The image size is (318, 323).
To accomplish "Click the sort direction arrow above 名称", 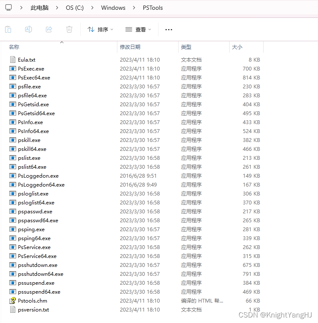I will click(x=62, y=42).
